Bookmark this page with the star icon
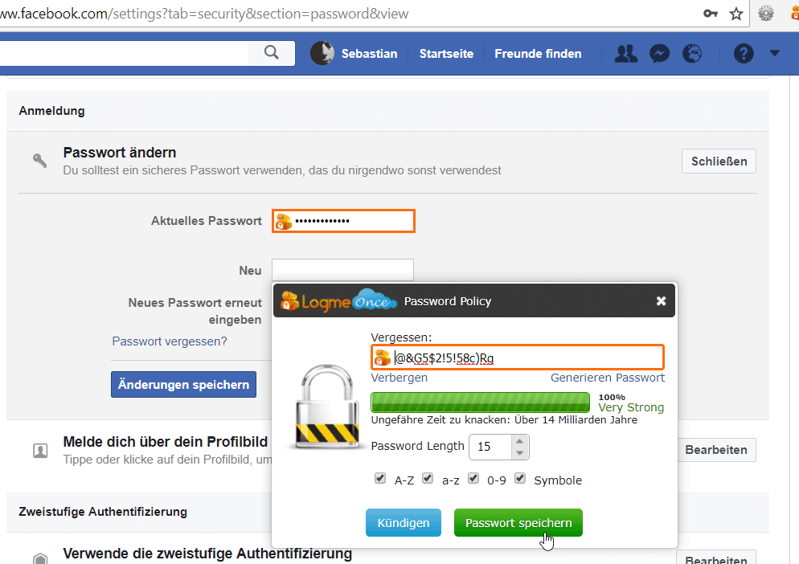Viewport: 799px width, 564px height. [x=735, y=14]
